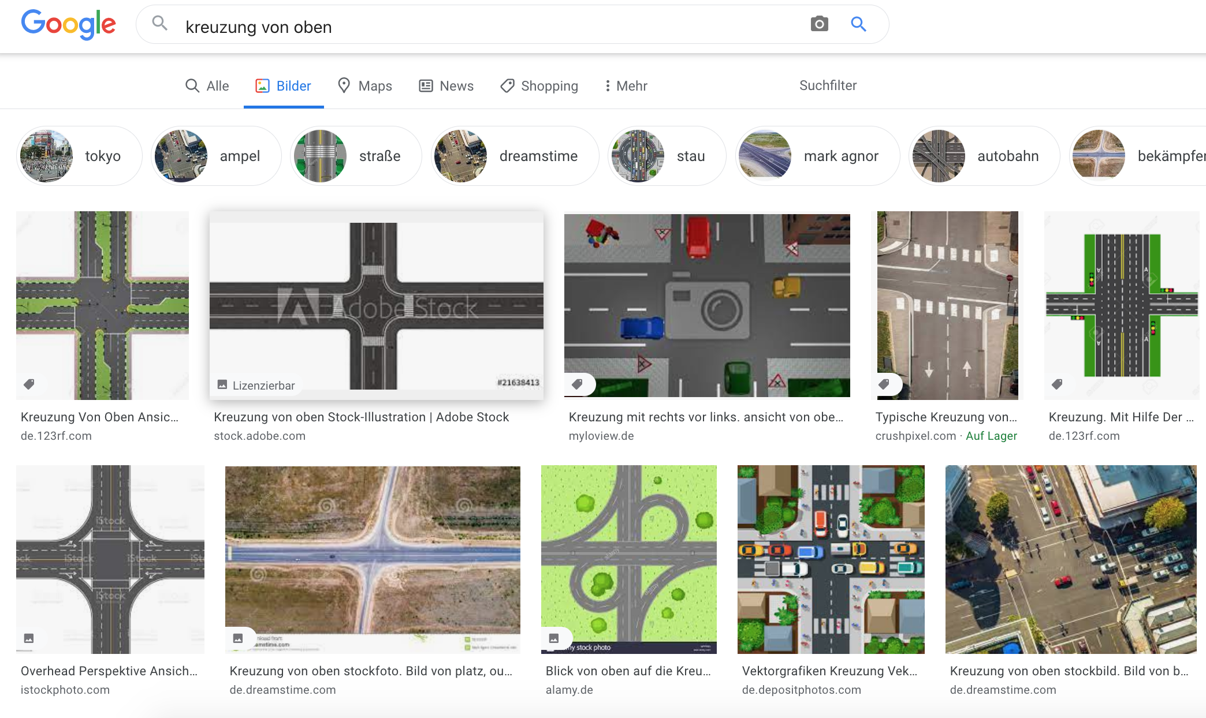The height and width of the screenshot is (718, 1206).
Task: Click the Google logo
Action: coord(68,24)
